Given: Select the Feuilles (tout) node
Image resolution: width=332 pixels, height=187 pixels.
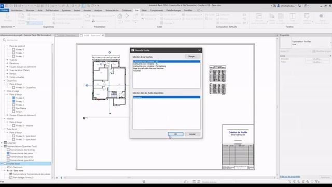Looking at the screenshot, I should (13, 164).
